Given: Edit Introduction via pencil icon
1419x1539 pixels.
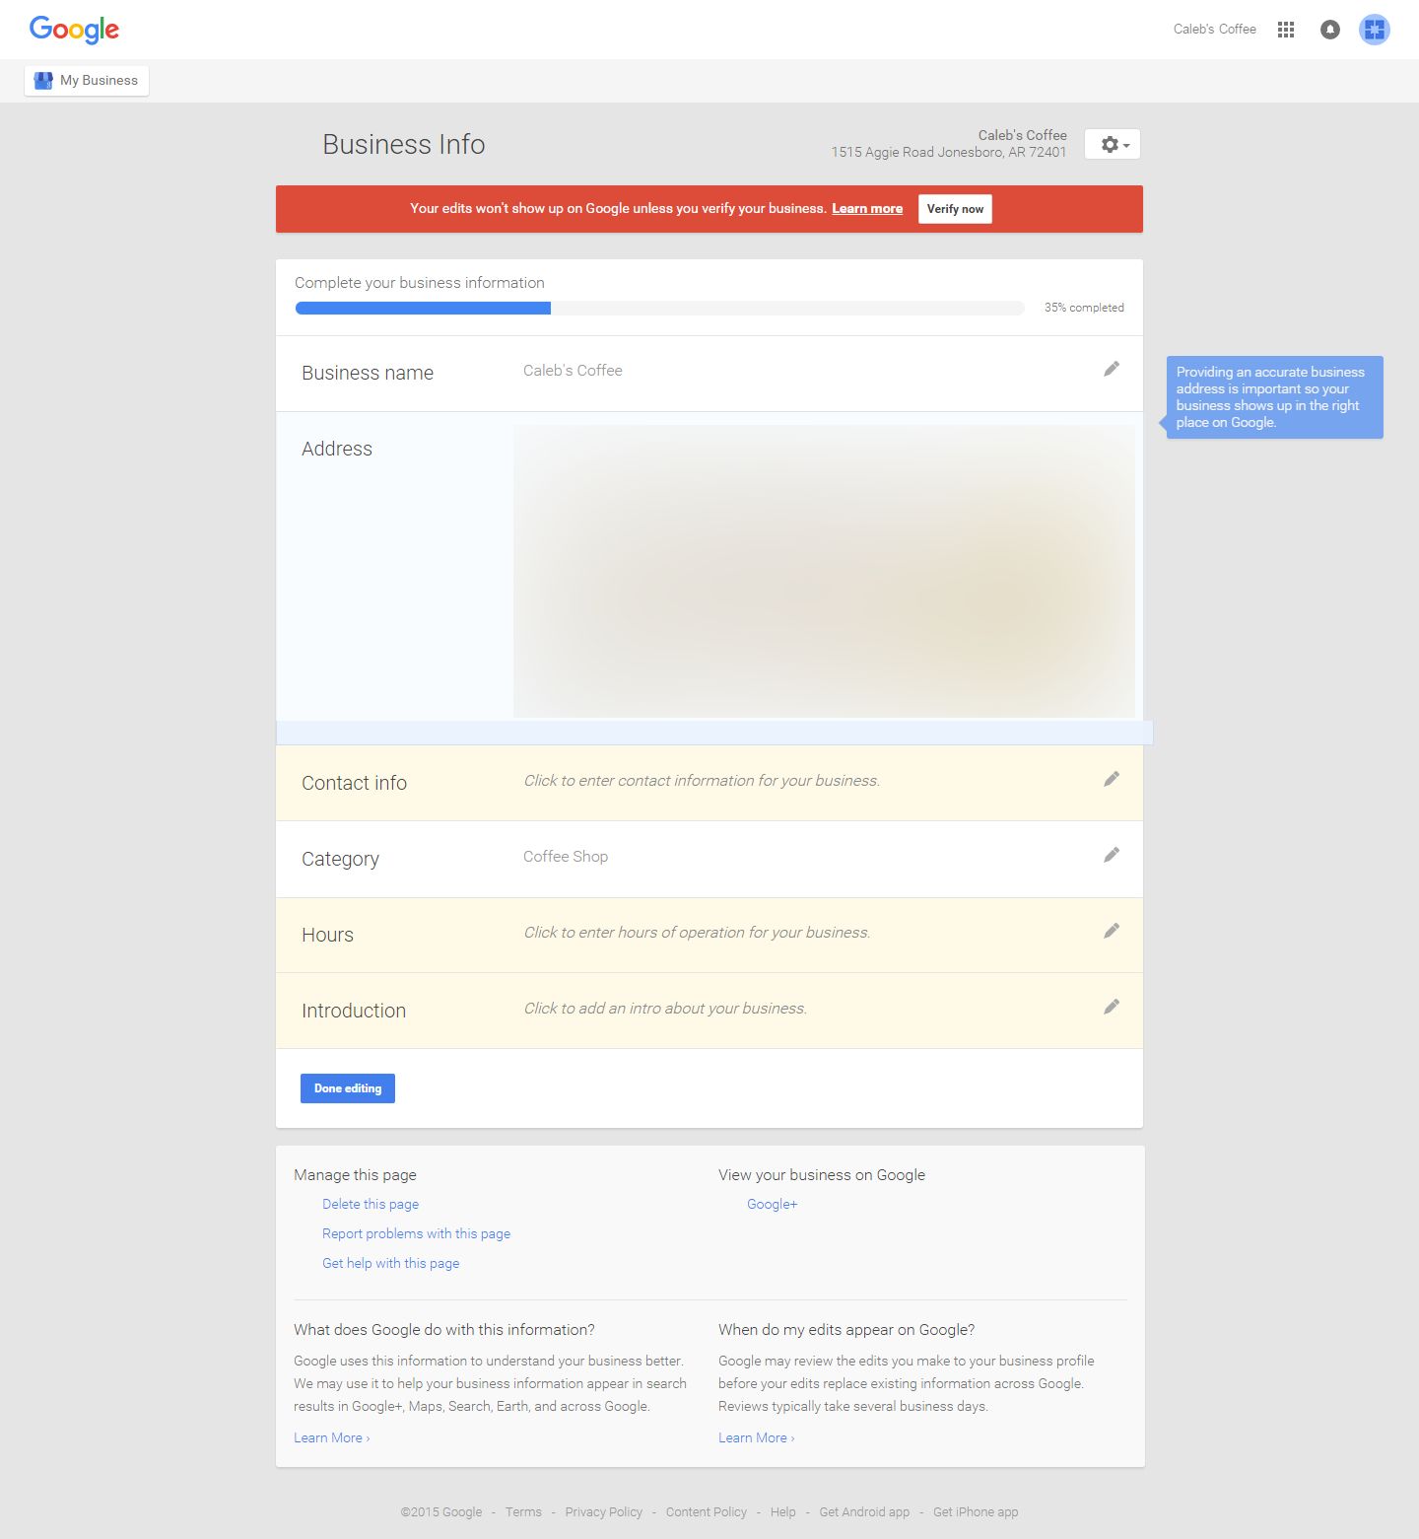Looking at the screenshot, I should [1111, 1007].
